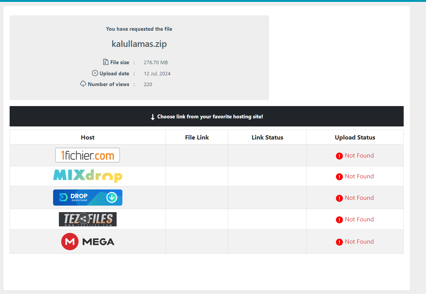Click the upload date clock icon
426x294 pixels.
pos(95,73)
